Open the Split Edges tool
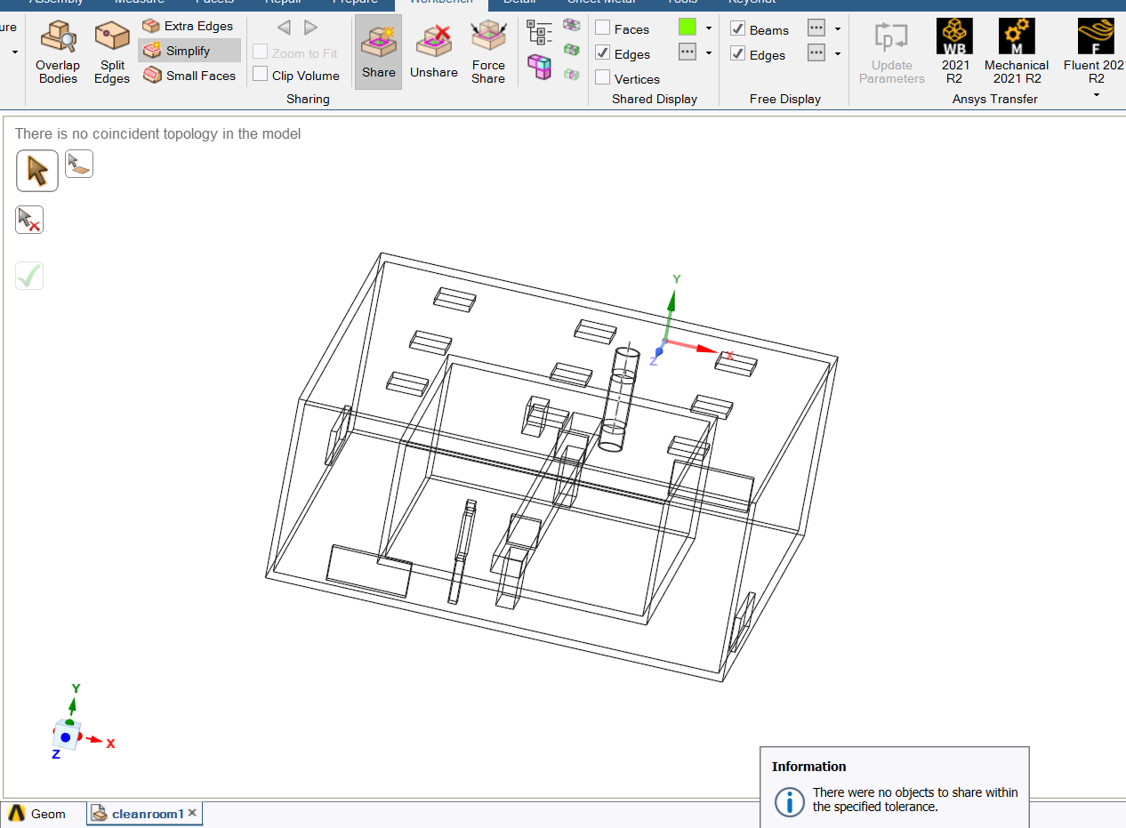This screenshot has height=828, width=1126. point(112,52)
